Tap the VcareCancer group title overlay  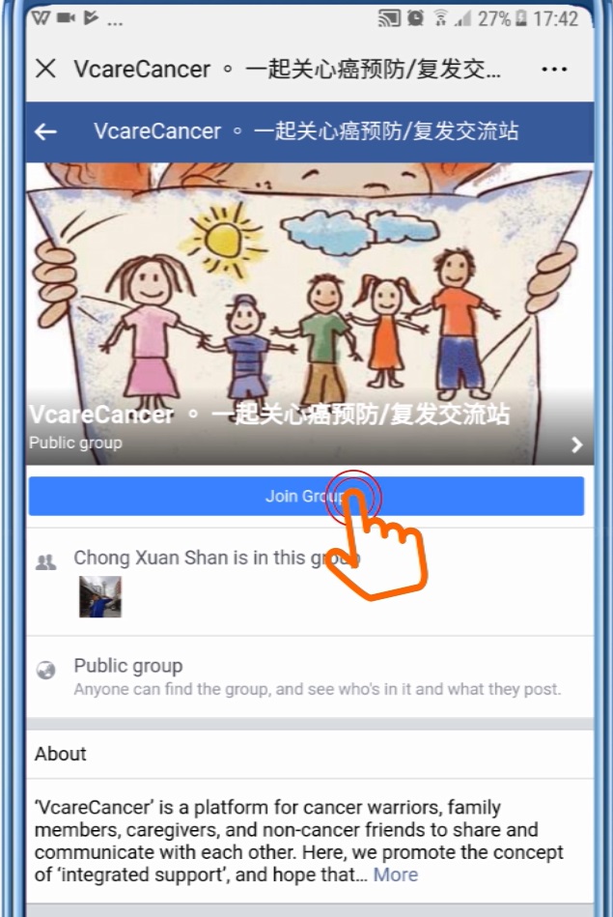coord(269,415)
